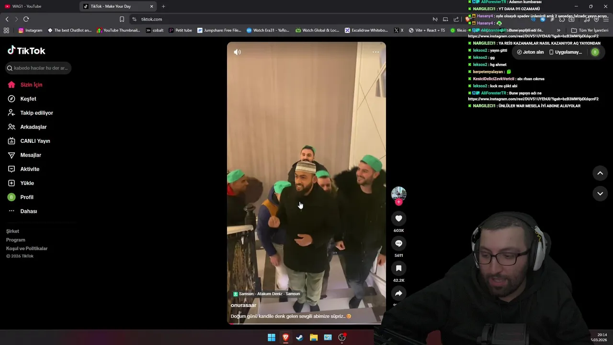Open the Instagram bookmark
Image resolution: width=613 pixels, height=345 pixels.
(30, 30)
